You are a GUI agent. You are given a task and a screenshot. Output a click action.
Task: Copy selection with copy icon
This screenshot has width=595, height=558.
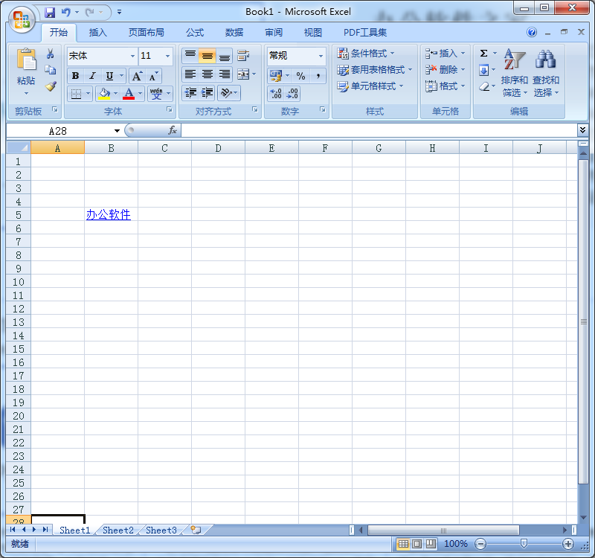(51, 70)
